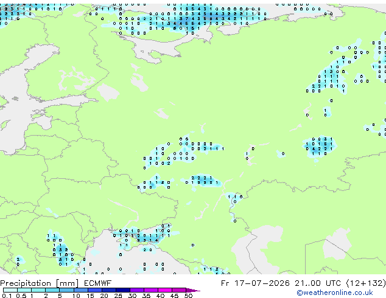Click the above-50 arrow tip of legend
This screenshot has width=386, height=298.
(193, 290)
